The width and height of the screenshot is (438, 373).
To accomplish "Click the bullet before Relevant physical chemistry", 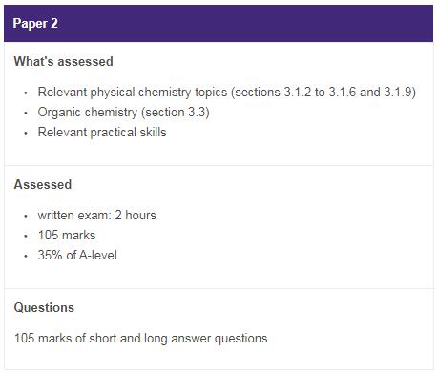I will point(26,93).
